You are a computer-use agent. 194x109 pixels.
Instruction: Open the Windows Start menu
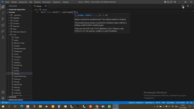3,107
